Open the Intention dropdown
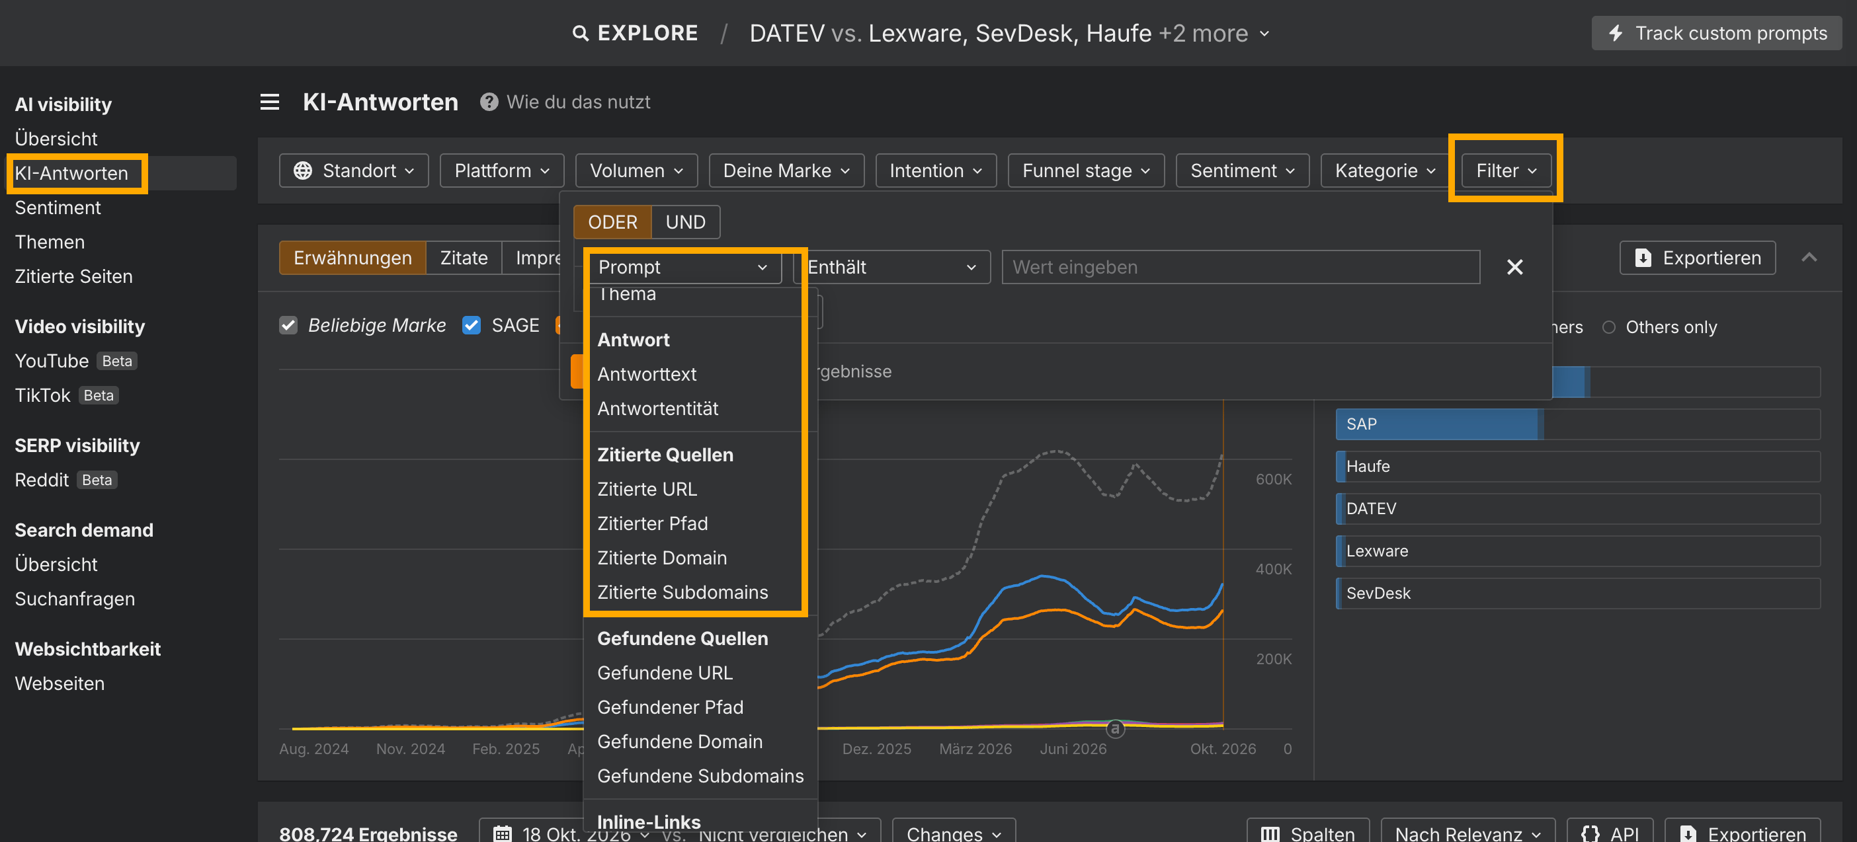The width and height of the screenshot is (1857, 842). pos(935,171)
